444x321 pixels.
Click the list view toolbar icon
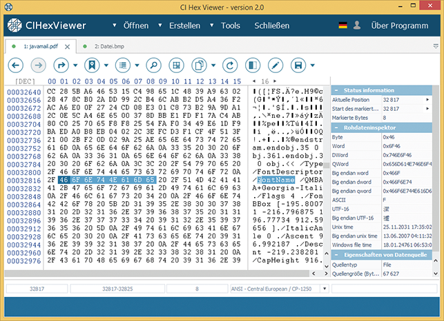pos(123,65)
